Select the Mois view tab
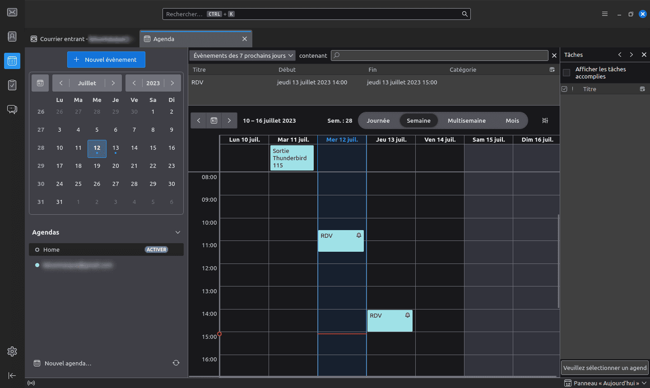The height and width of the screenshot is (388, 650). click(512, 120)
